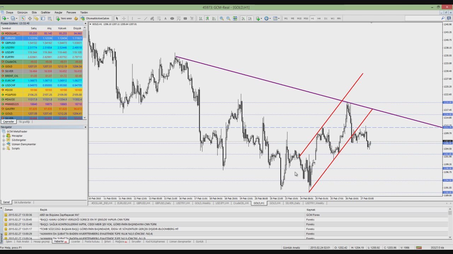Open the SILVER,Daily chart tab
This screenshot has height=254, width=453.
pyautogui.click(x=293, y=203)
